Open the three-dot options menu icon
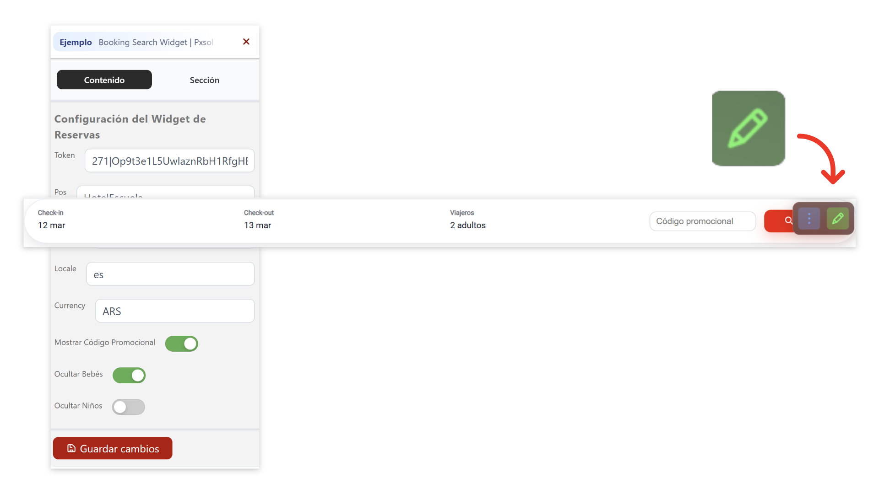This screenshot has height=494, width=879. [809, 219]
